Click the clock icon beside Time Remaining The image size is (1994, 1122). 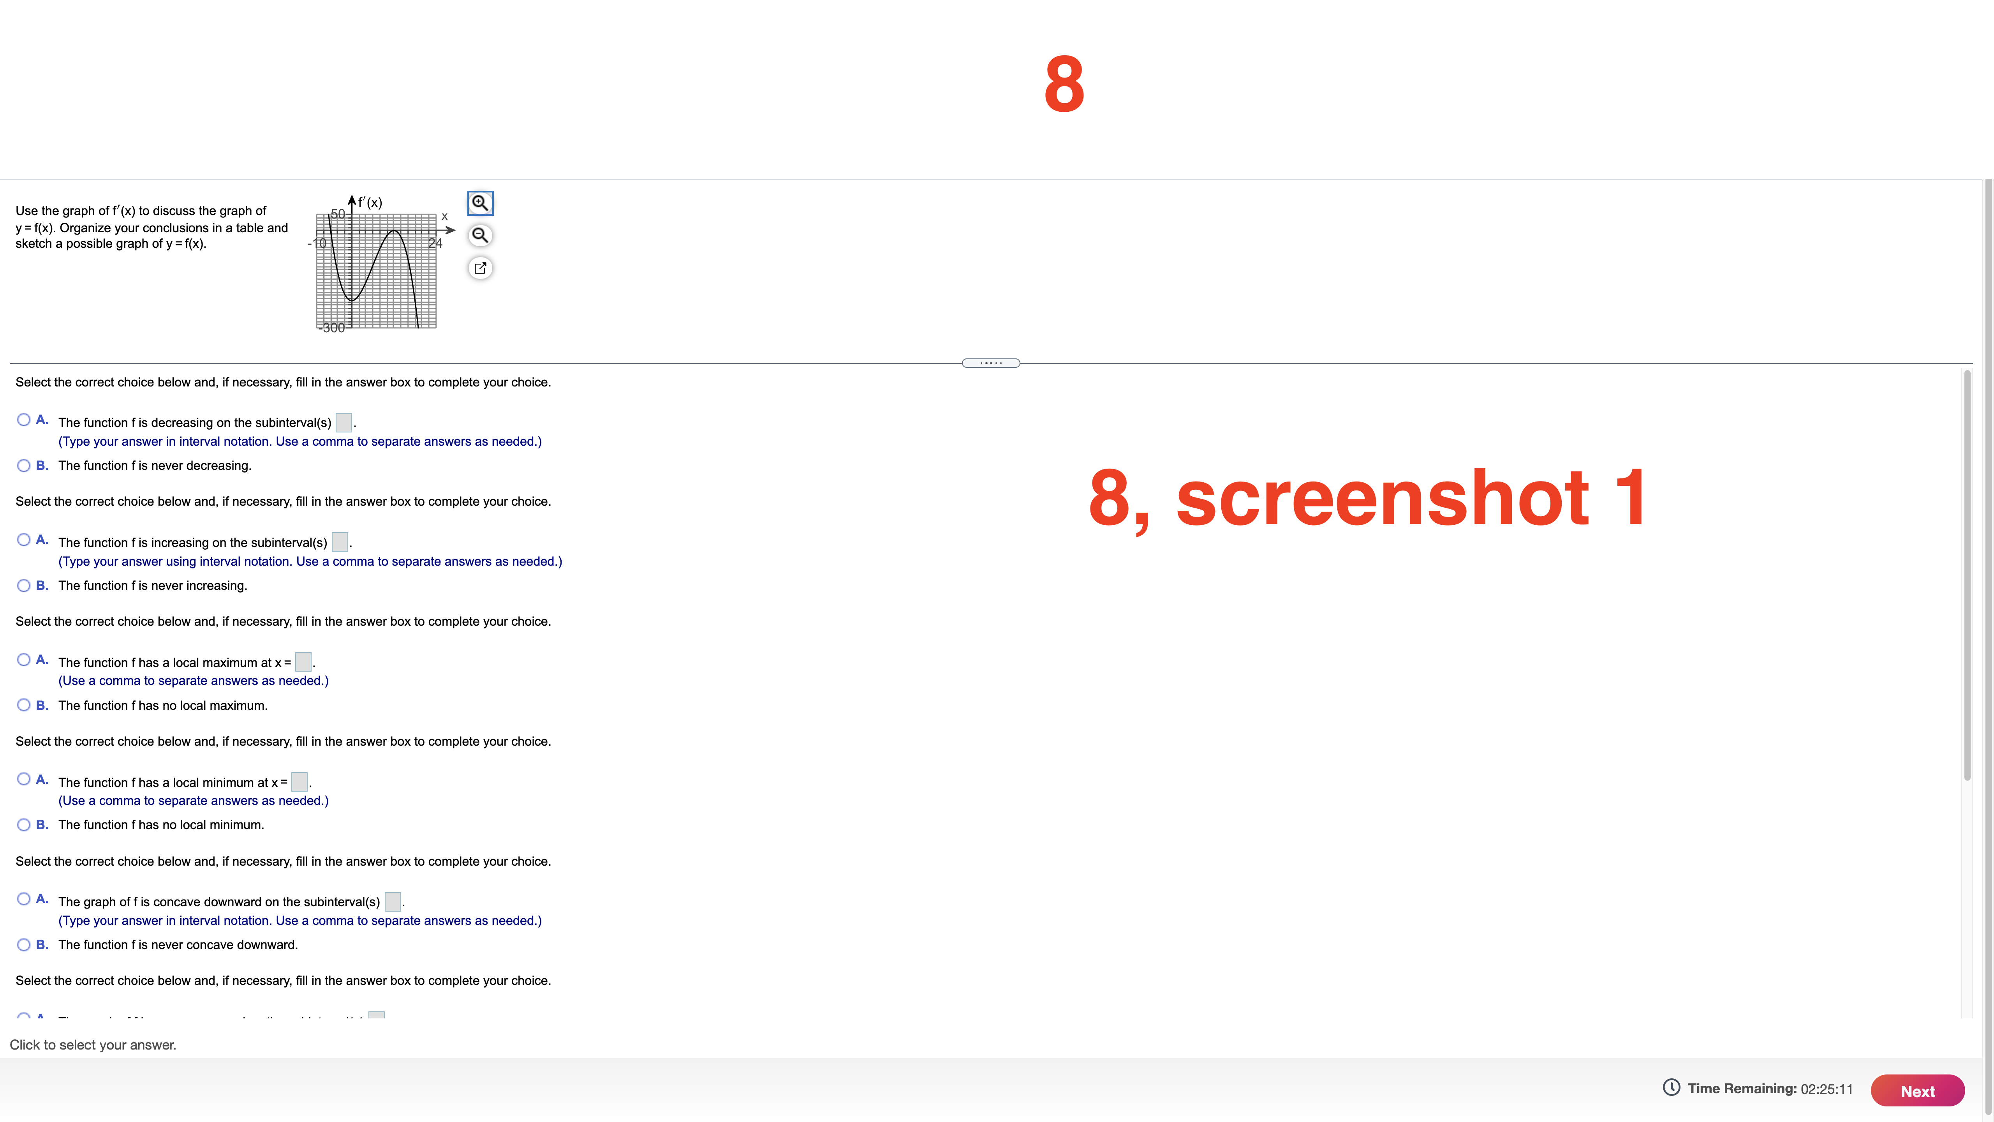pos(1671,1088)
